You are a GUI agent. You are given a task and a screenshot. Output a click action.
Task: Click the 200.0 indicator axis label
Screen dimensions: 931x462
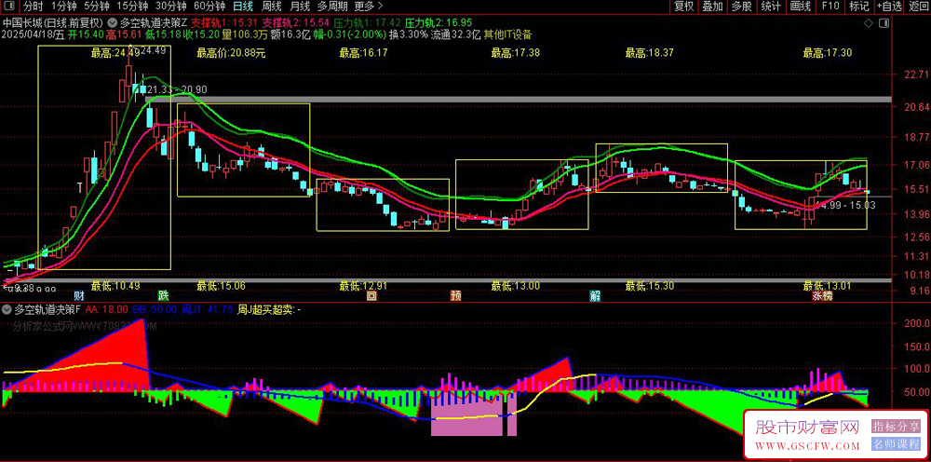(x=916, y=323)
